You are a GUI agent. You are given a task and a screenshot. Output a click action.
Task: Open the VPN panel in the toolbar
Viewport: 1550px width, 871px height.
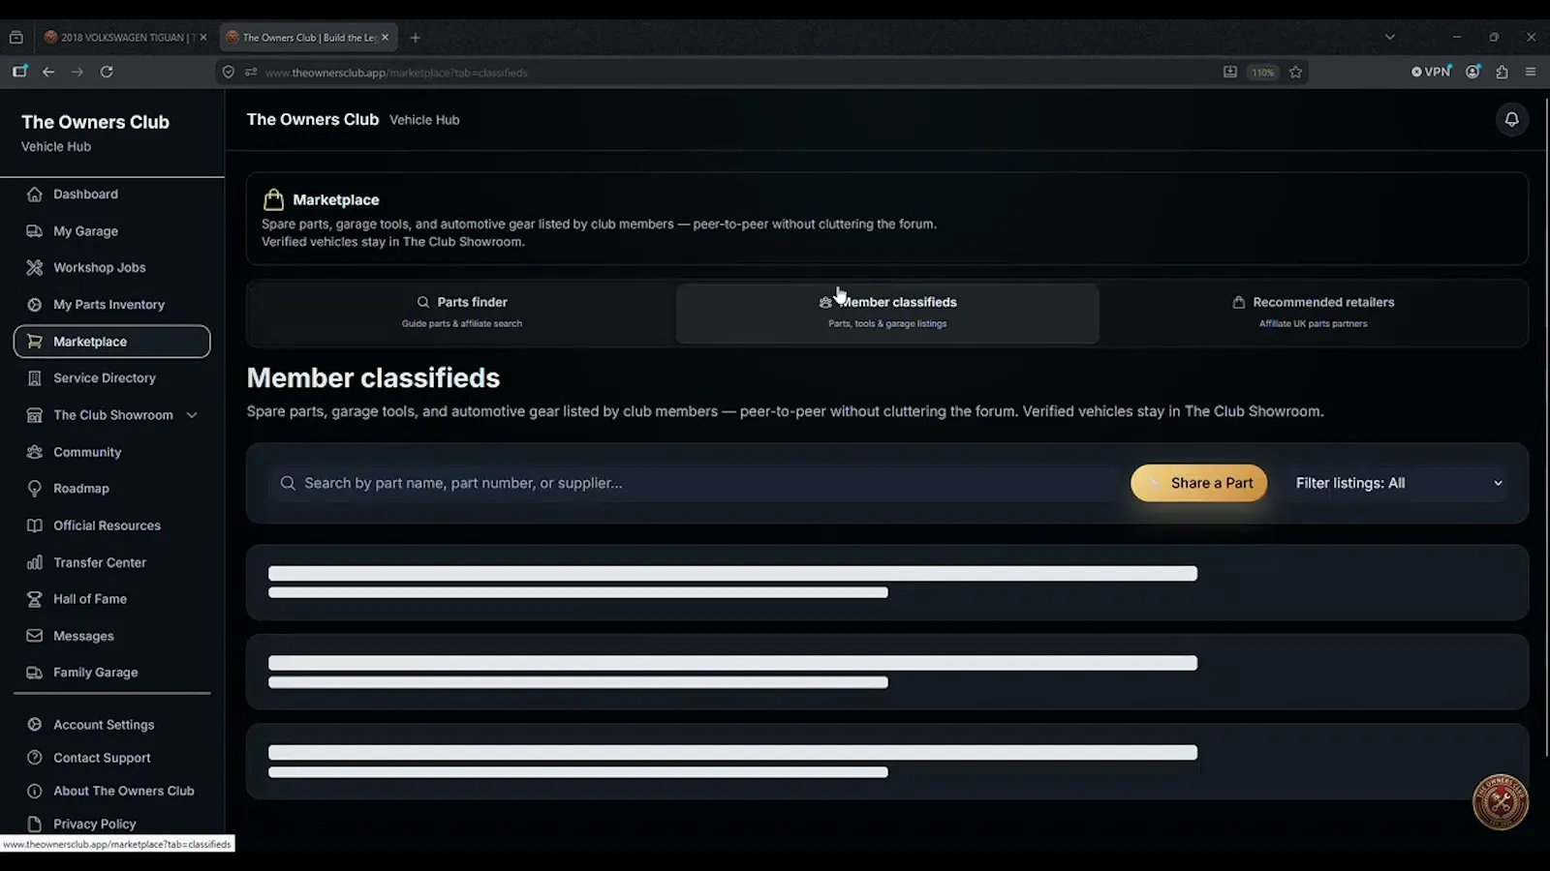(1431, 72)
